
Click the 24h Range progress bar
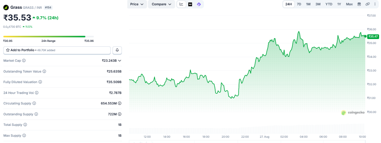pyautogui.click(x=48, y=37)
